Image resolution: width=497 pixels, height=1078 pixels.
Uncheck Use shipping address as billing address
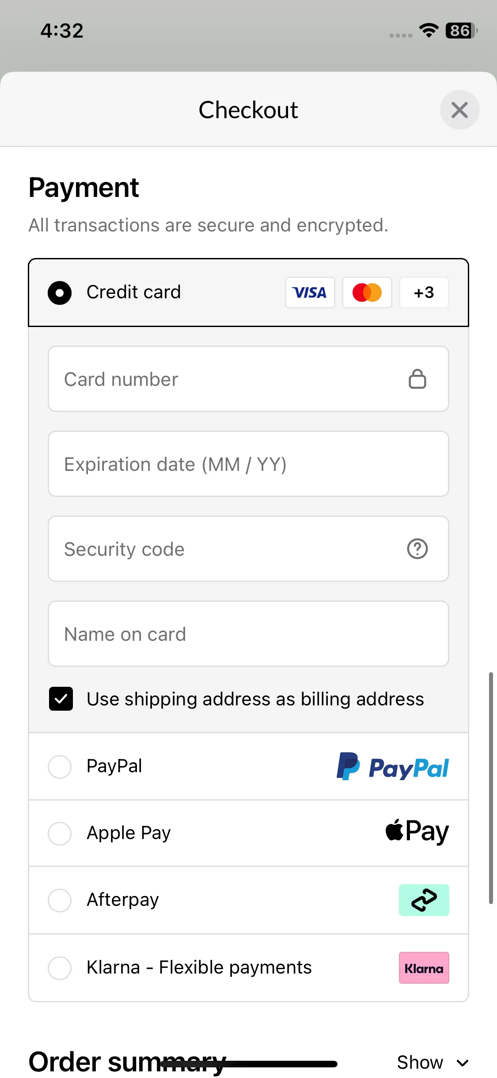pos(61,699)
